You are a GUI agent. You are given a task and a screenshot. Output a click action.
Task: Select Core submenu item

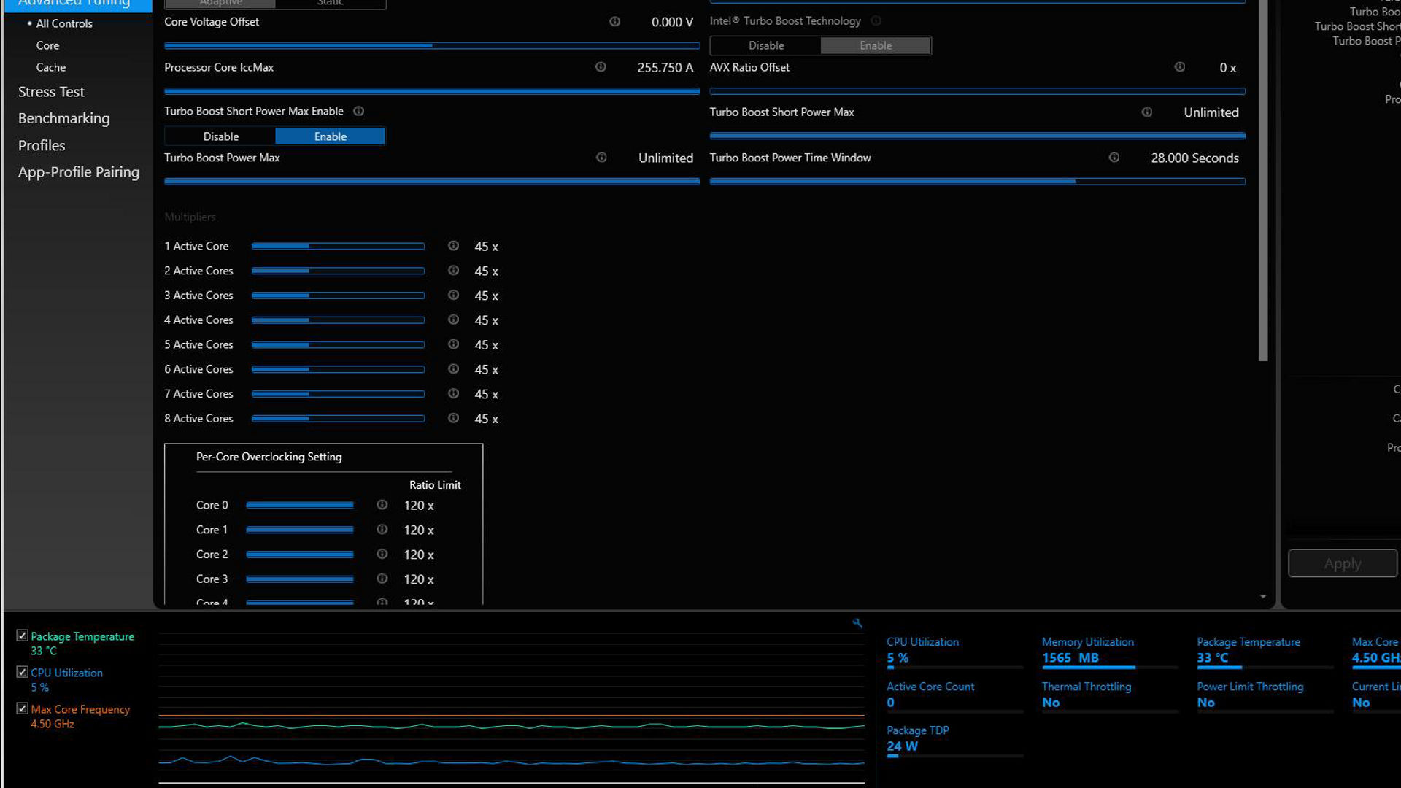(47, 45)
